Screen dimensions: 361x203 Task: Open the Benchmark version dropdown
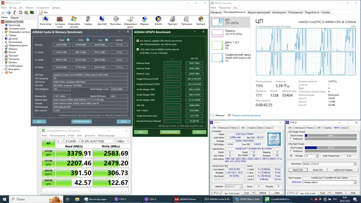329,164
